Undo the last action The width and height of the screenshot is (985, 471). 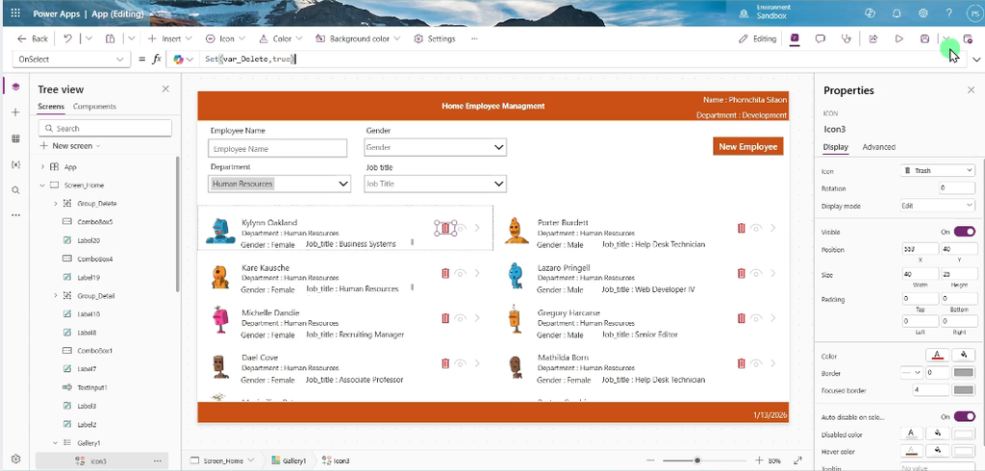(x=68, y=39)
